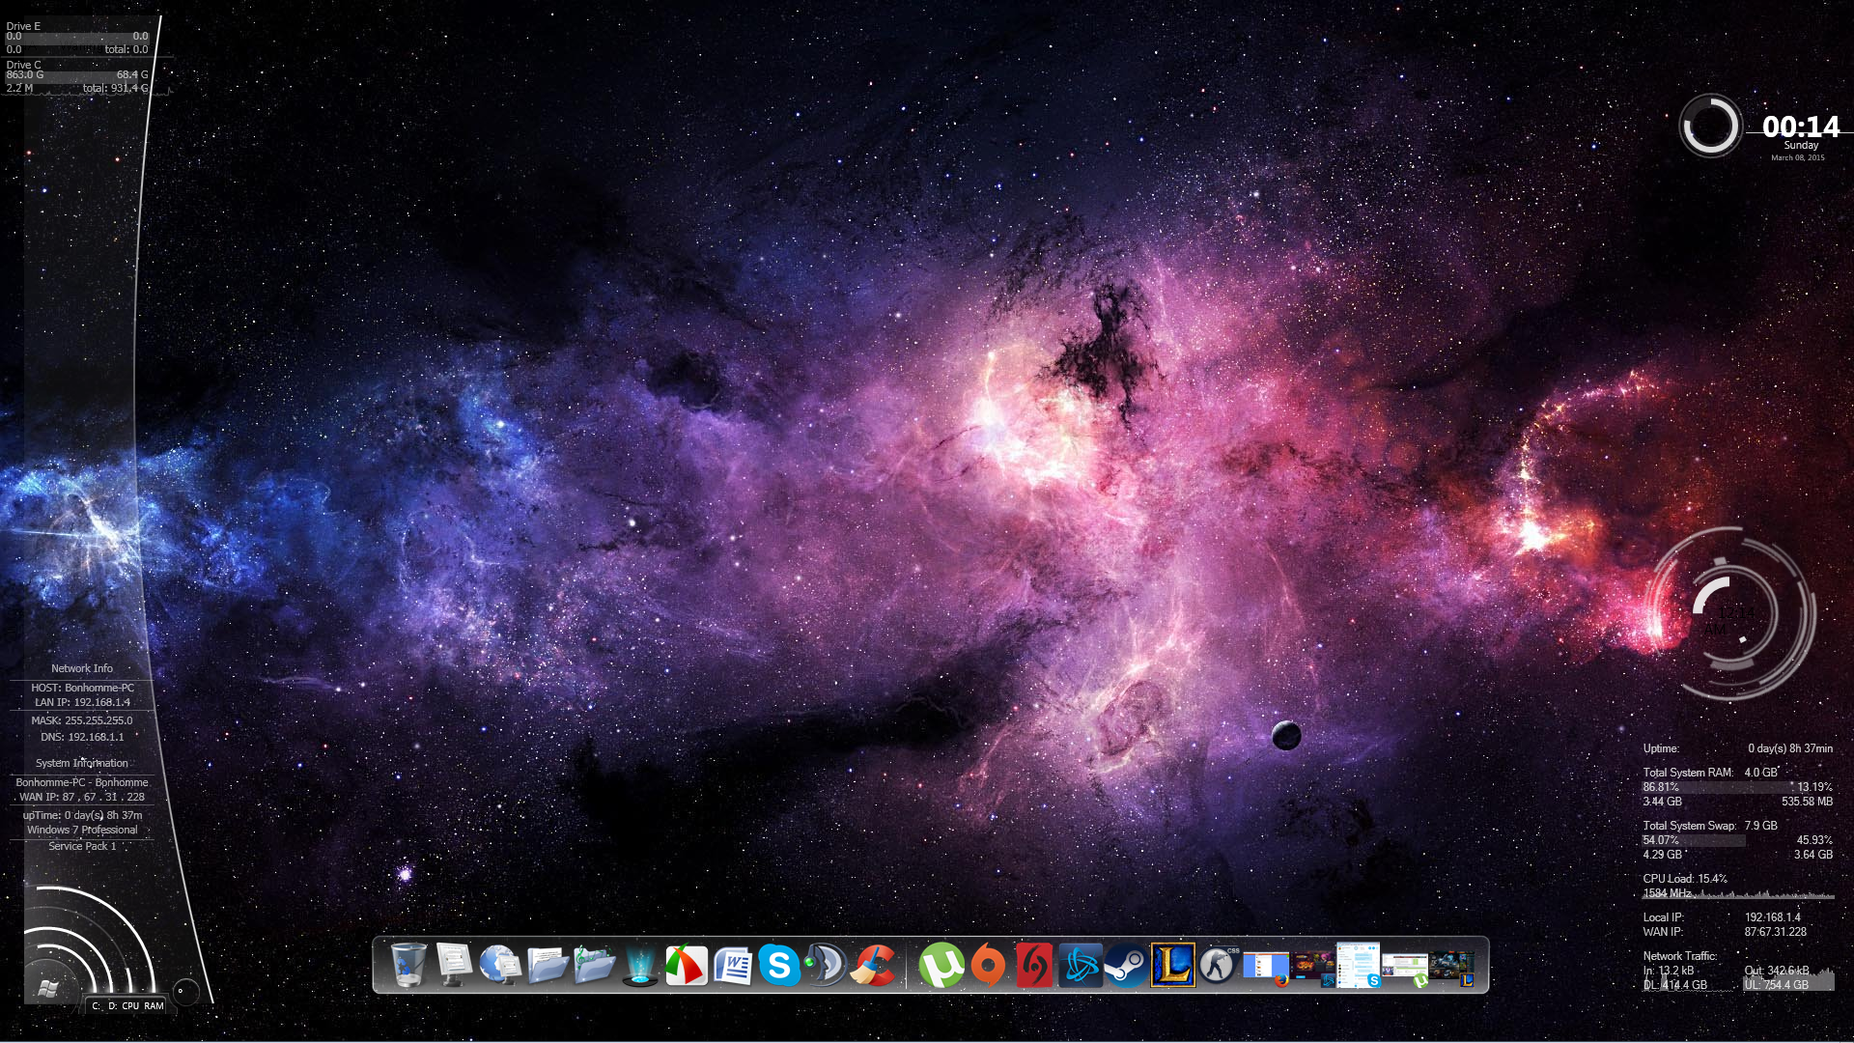Click the blue hologram projector dock icon
1854x1043 pixels.
(x=639, y=965)
